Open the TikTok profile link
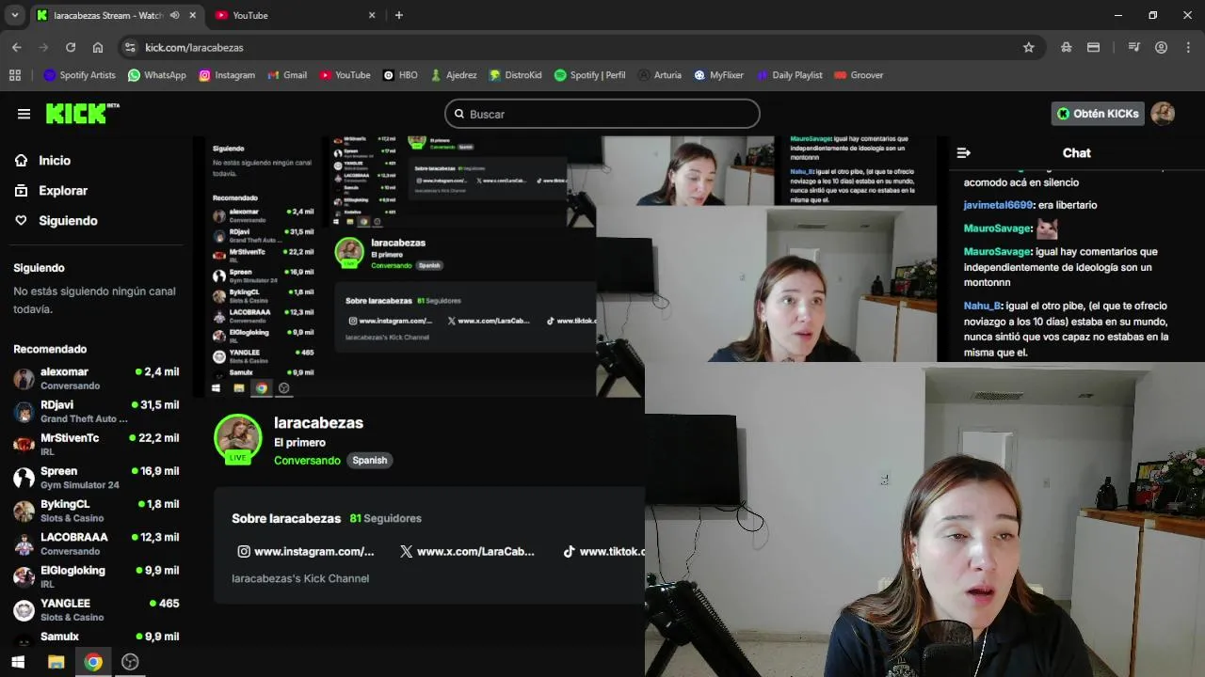 click(x=603, y=552)
